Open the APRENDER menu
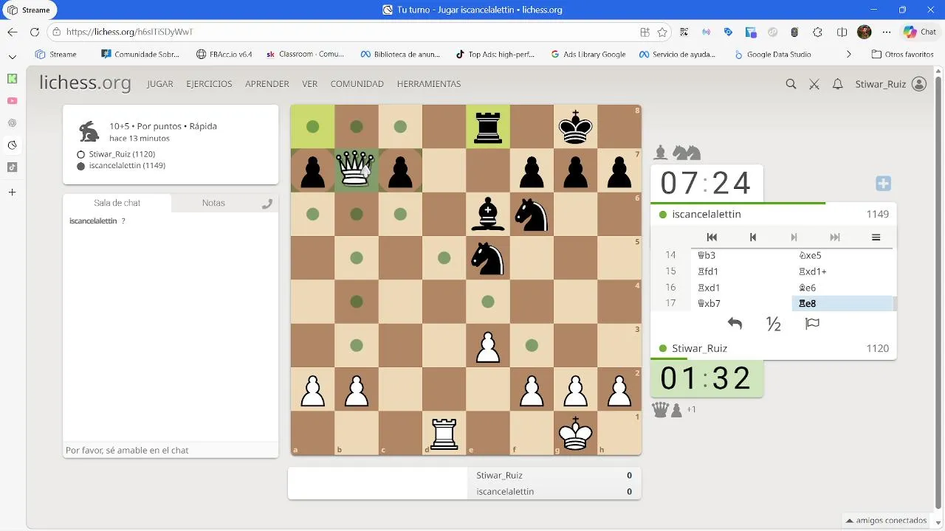This screenshot has width=945, height=531. pos(267,84)
